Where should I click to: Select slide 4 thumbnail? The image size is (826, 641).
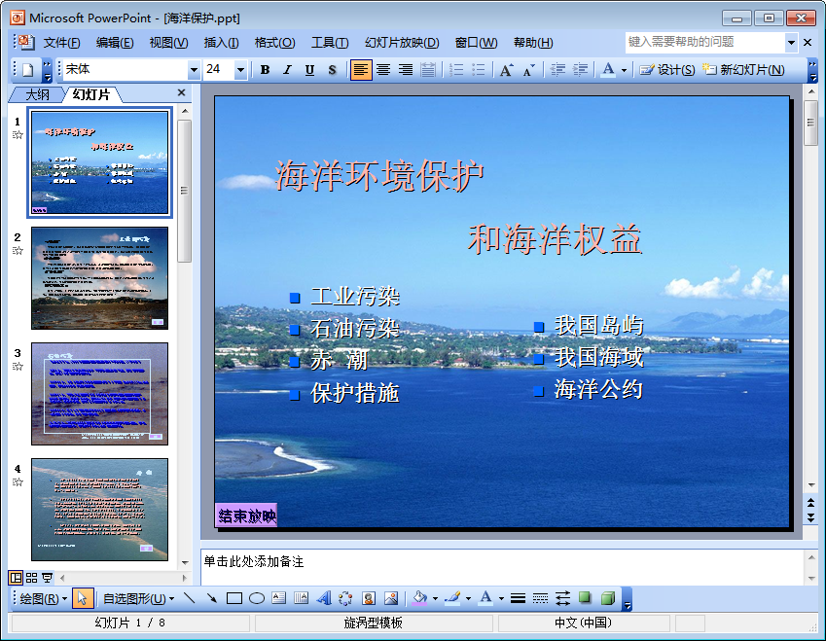(x=99, y=510)
